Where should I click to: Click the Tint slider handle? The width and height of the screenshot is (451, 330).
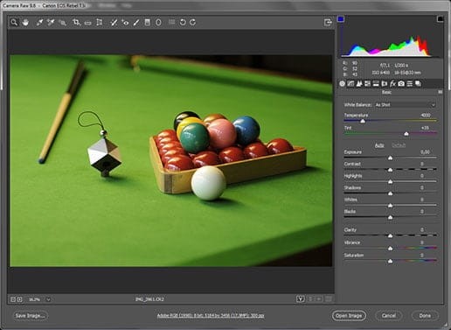[406, 134]
